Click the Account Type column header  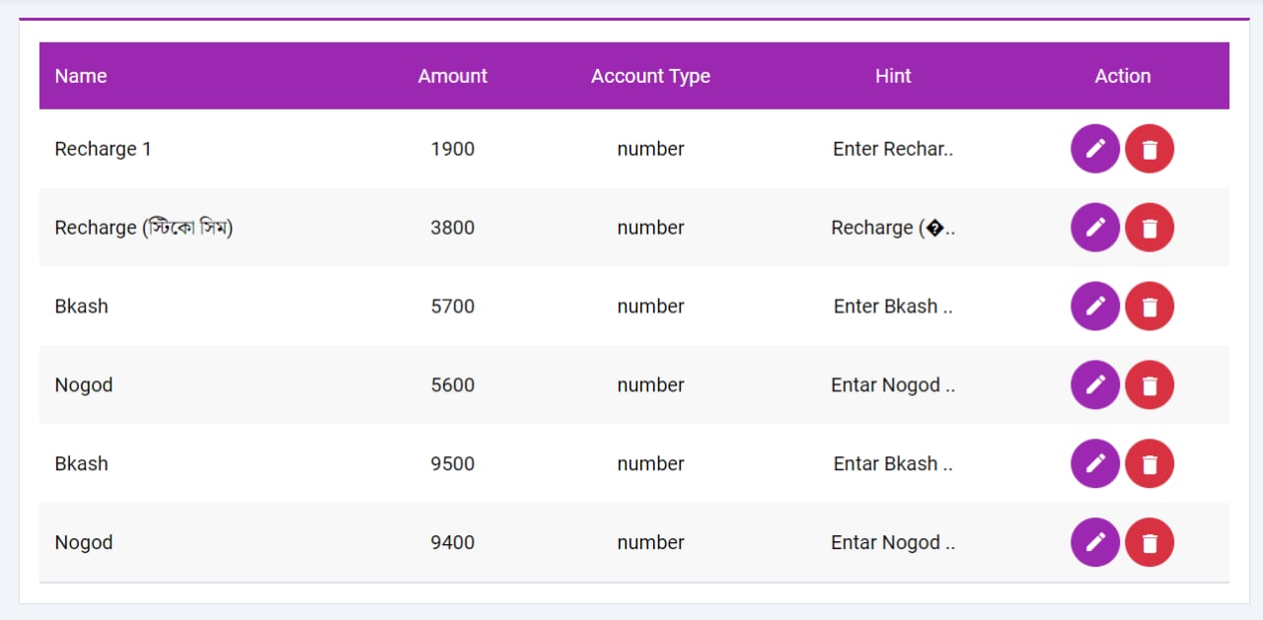[650, 76]
